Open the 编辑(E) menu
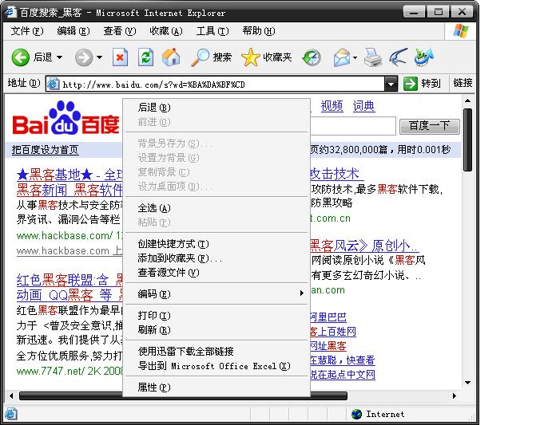 73,31
